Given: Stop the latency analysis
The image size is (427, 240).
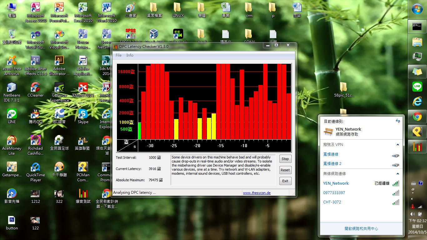Looking at the screenshot, I should tap(285, 159).
